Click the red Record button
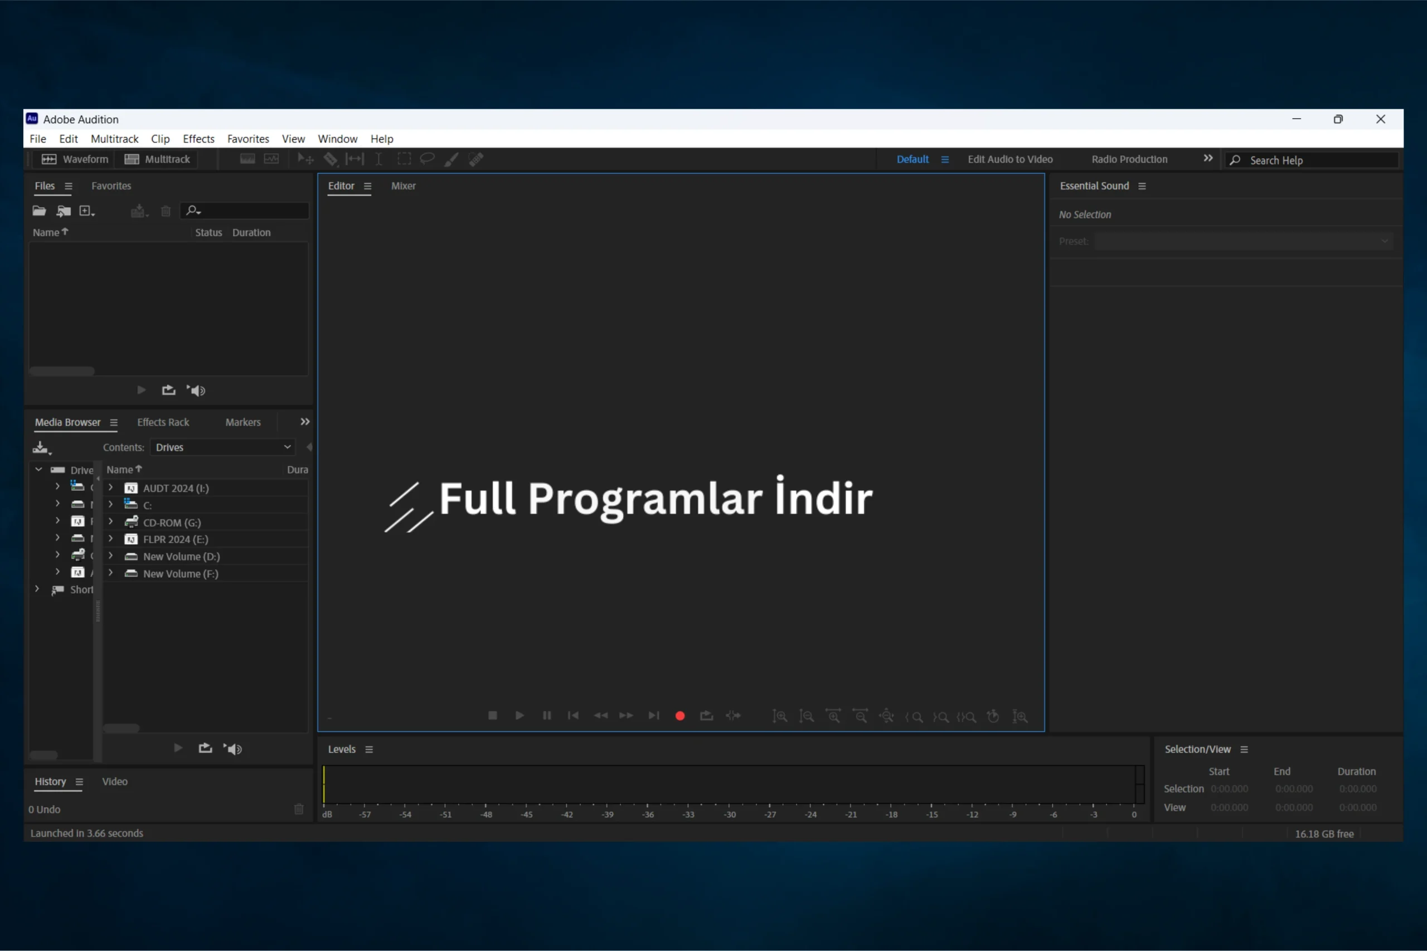The height and width of the screenshot is (951, 1427). point(680,716)
